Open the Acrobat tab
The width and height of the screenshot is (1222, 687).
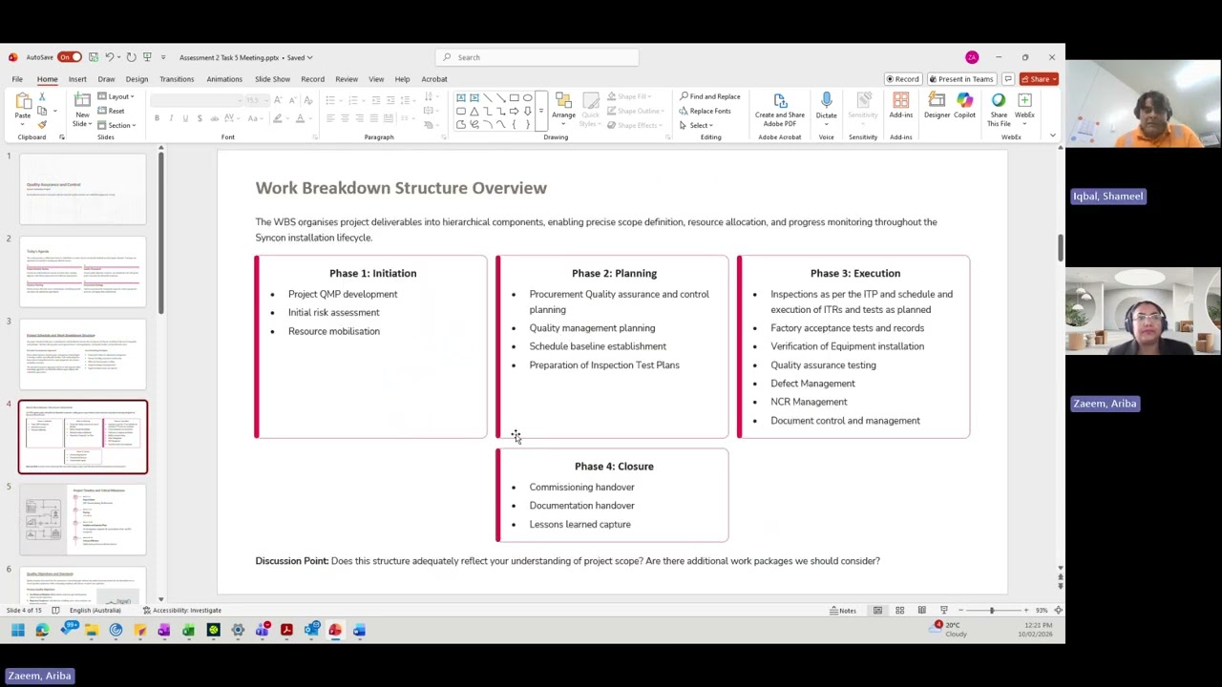click(434, 79)
